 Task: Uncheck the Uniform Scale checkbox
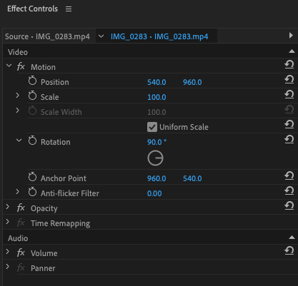[x=152, y=127]
